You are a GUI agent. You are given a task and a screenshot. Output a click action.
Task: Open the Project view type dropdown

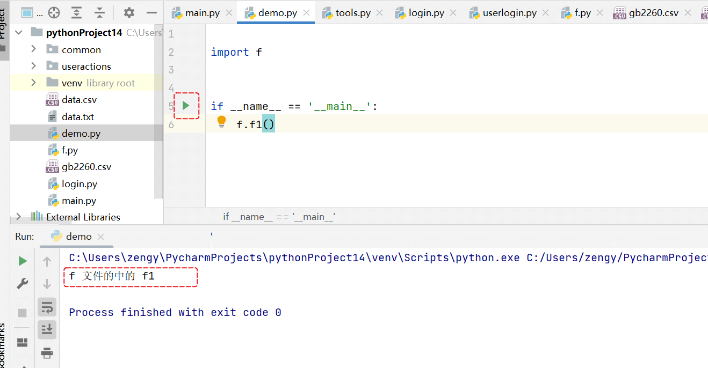[x=31, y=12]
